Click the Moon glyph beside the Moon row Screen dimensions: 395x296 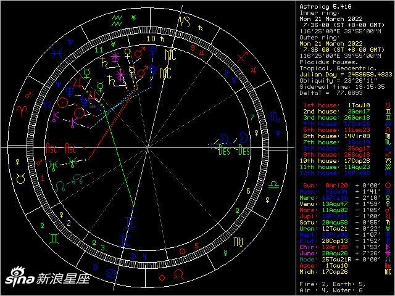[x=388, y=192]
